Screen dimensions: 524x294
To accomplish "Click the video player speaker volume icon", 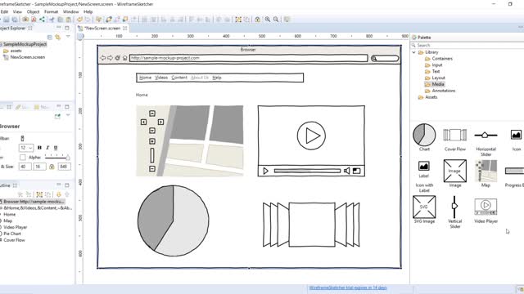I will [x=347, y=171].
